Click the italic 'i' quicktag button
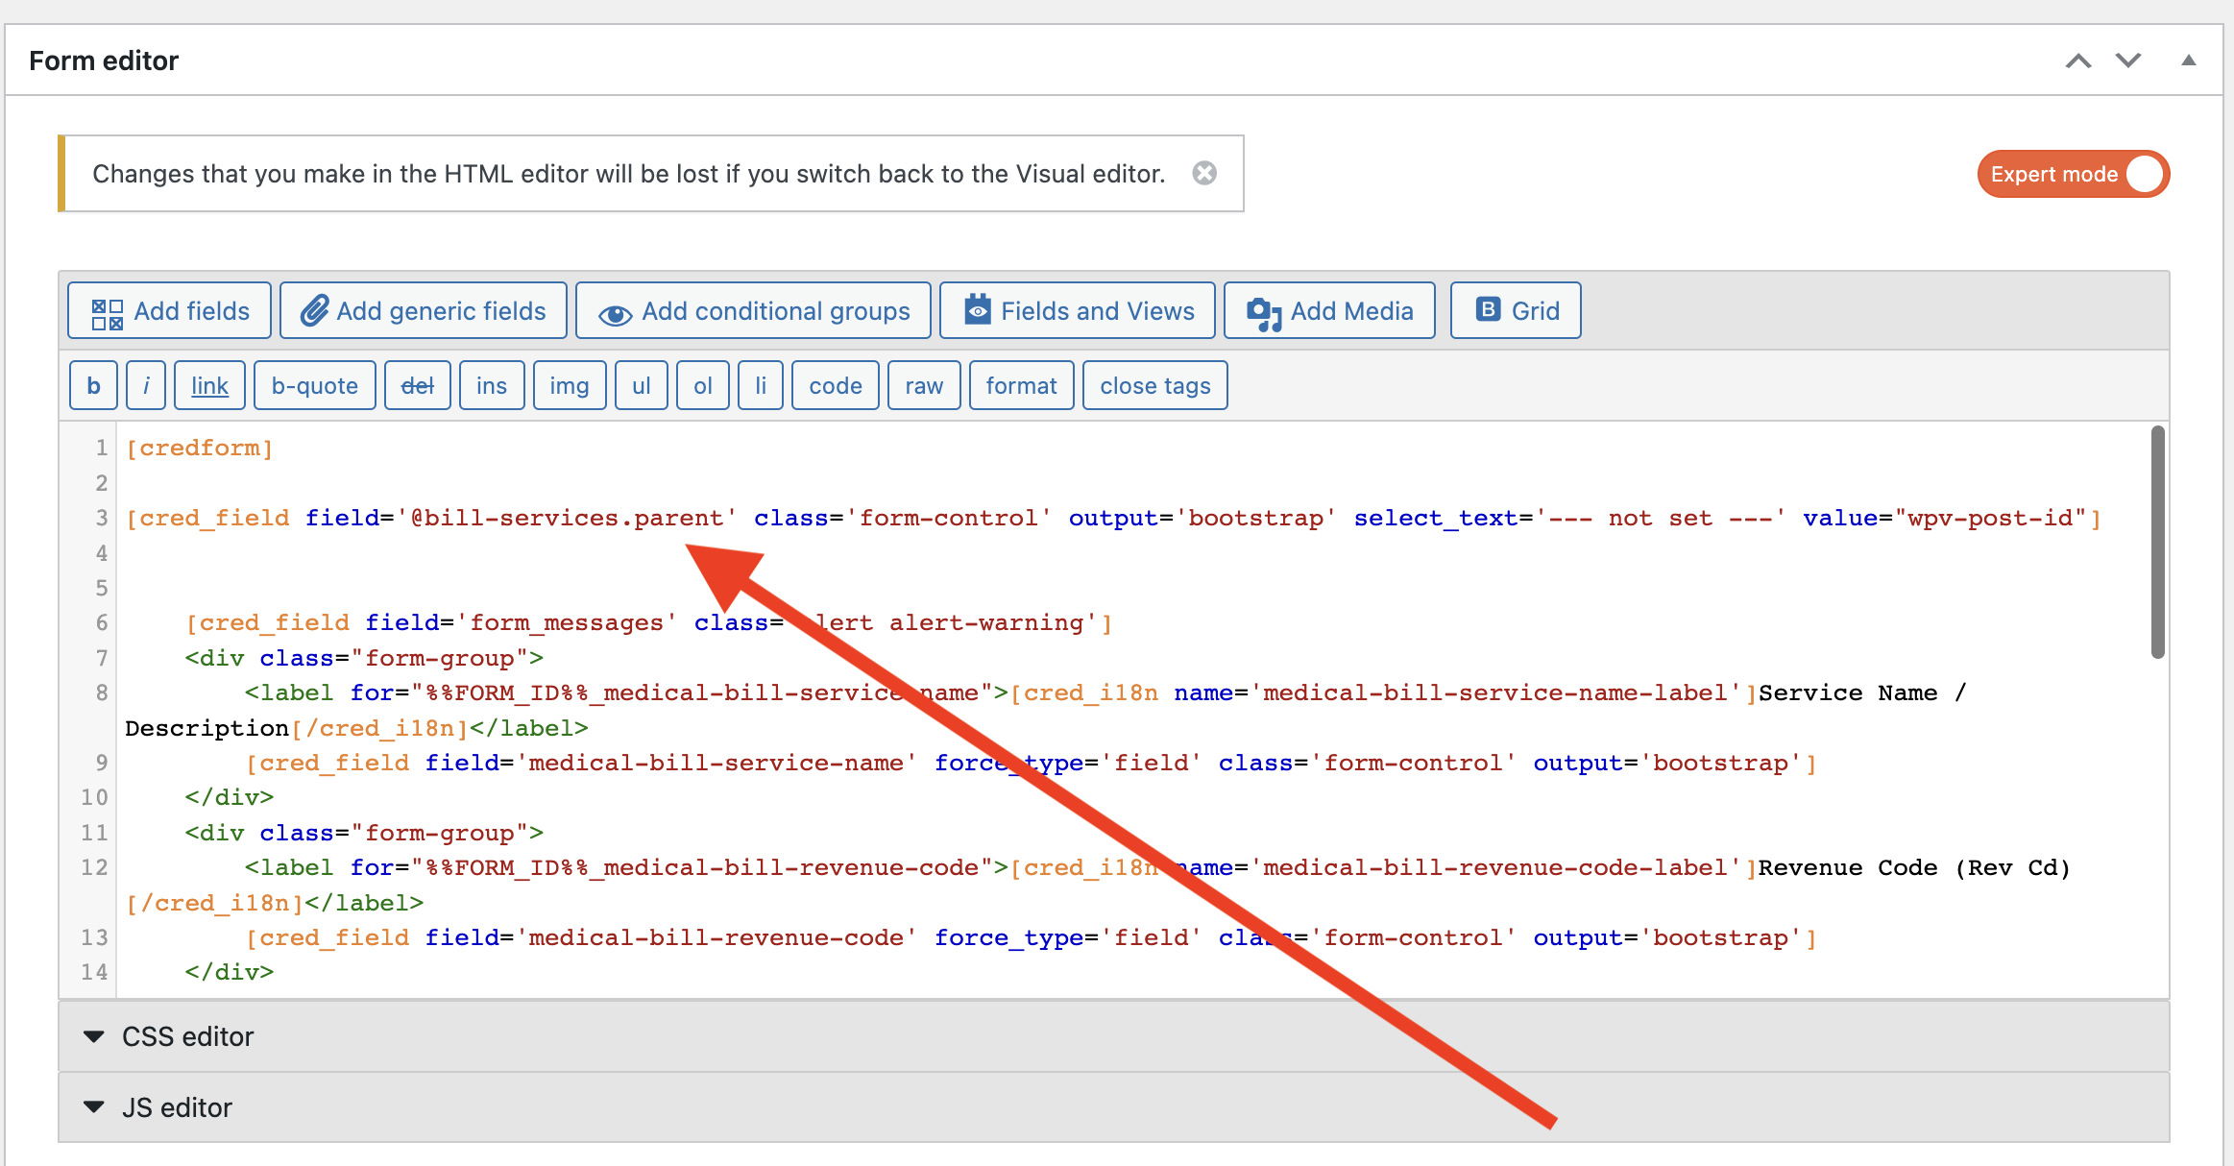Image resolution: width=2234 pixels, height=1166 pixels. tap(146, 385)
